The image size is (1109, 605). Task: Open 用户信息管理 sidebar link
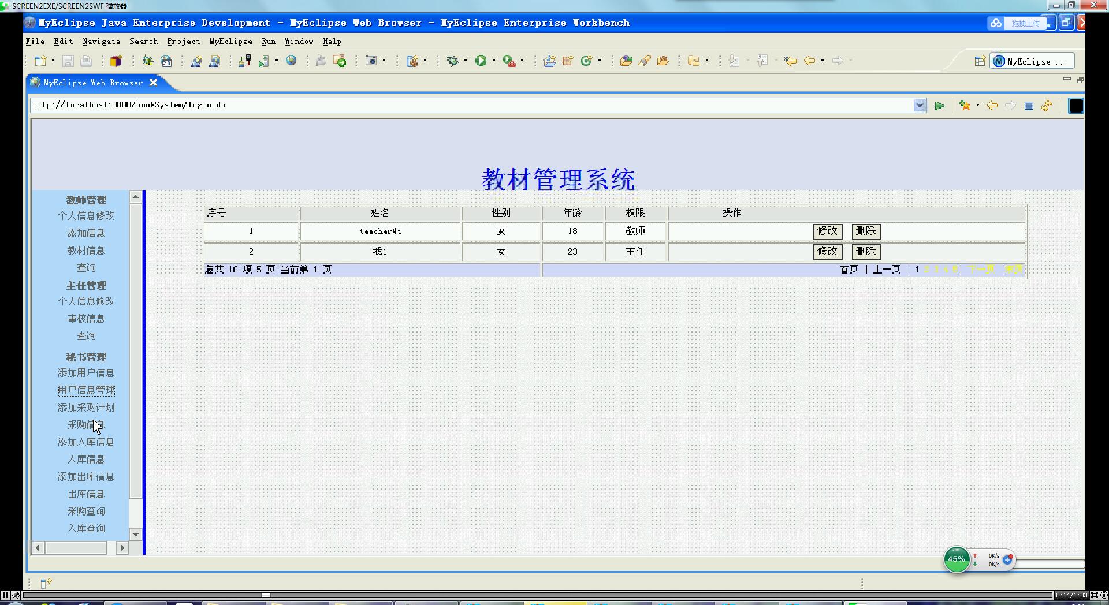pyautogui.click(x=86, y=390)
